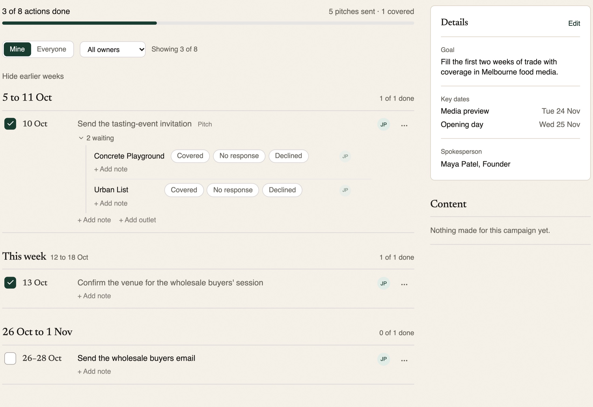Click the actions done progress bar
This screenshot has width=593, height=407.
(208, 23)
